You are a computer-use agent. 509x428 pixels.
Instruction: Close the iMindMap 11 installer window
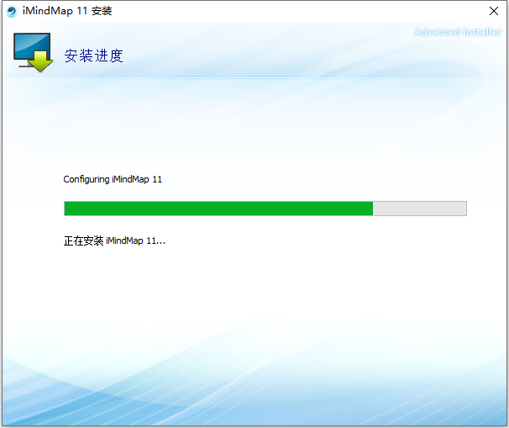(493, 11)
